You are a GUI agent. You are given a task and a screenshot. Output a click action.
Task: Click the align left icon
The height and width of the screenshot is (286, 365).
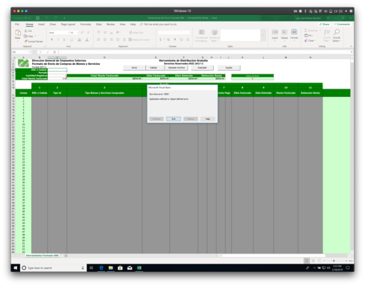click(98, 39)
